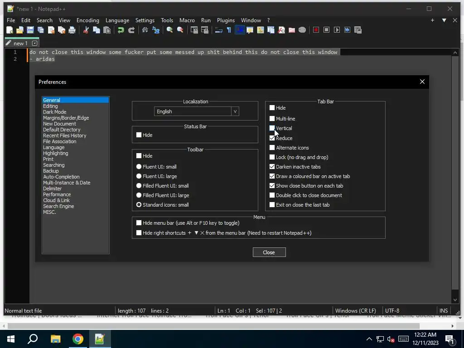Click the Run macro multiple times icon
This screenshot has width=464, height=348.
(x=348, y=30)
